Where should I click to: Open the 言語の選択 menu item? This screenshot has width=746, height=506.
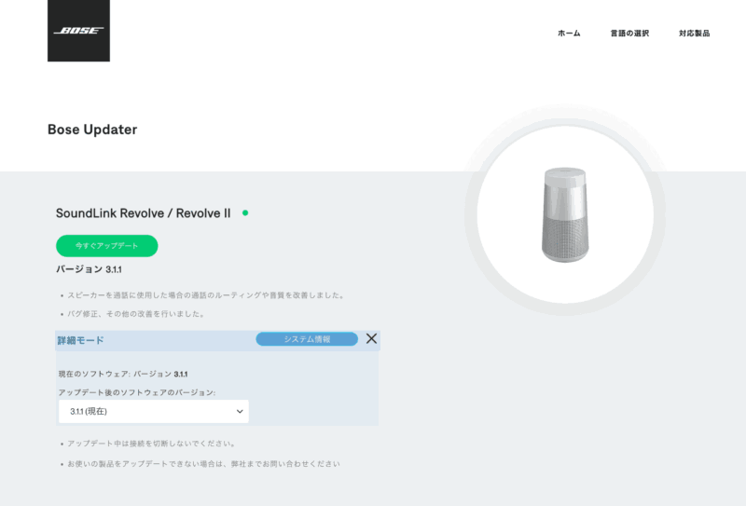(x=629, y=34)
